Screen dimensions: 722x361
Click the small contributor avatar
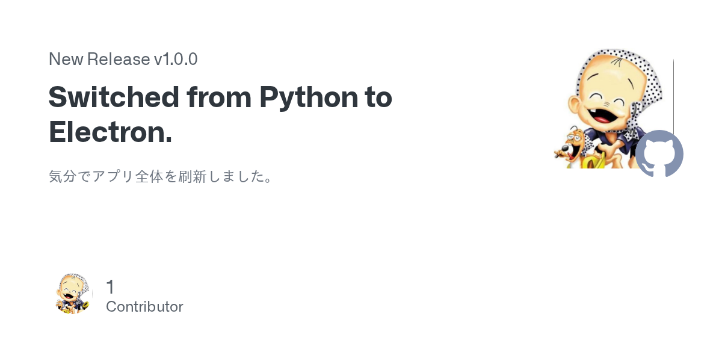click(73, 294)
